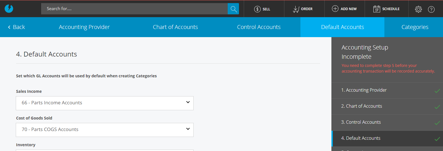Click the search magnifier button
The image size is (443, 151).
233,9
